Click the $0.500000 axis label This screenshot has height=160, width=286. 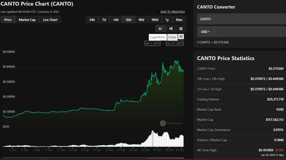pyautogui.click(x=9, y=52)
